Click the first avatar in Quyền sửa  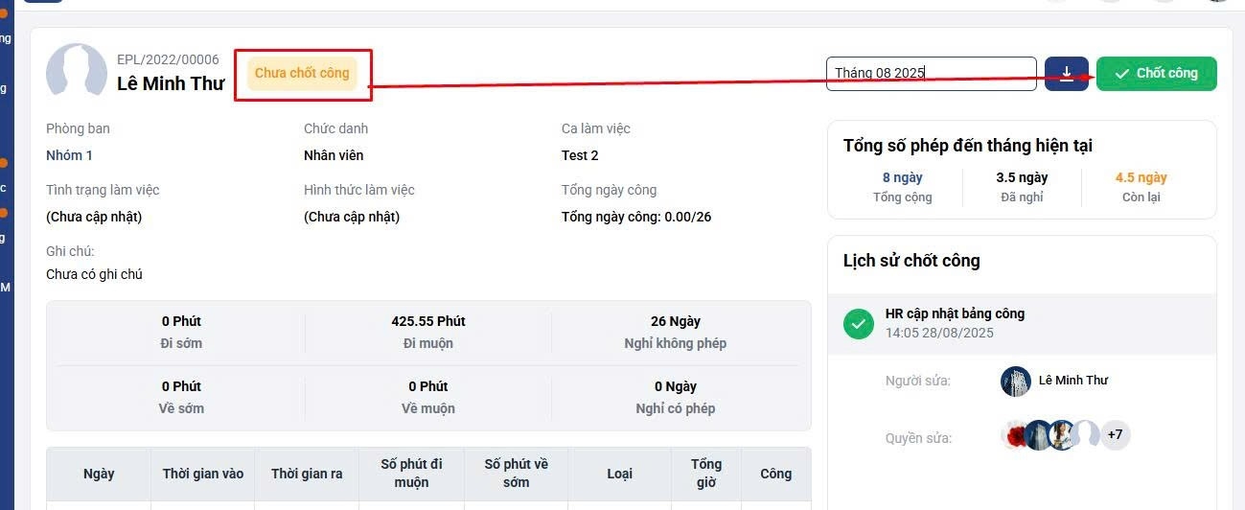click(x=1016, y=435)
